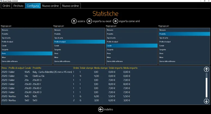Image resolution: width=211 pixels, height=114 pixels.
Task: Switch to the Archivio tab
Action: click(18, 6)
